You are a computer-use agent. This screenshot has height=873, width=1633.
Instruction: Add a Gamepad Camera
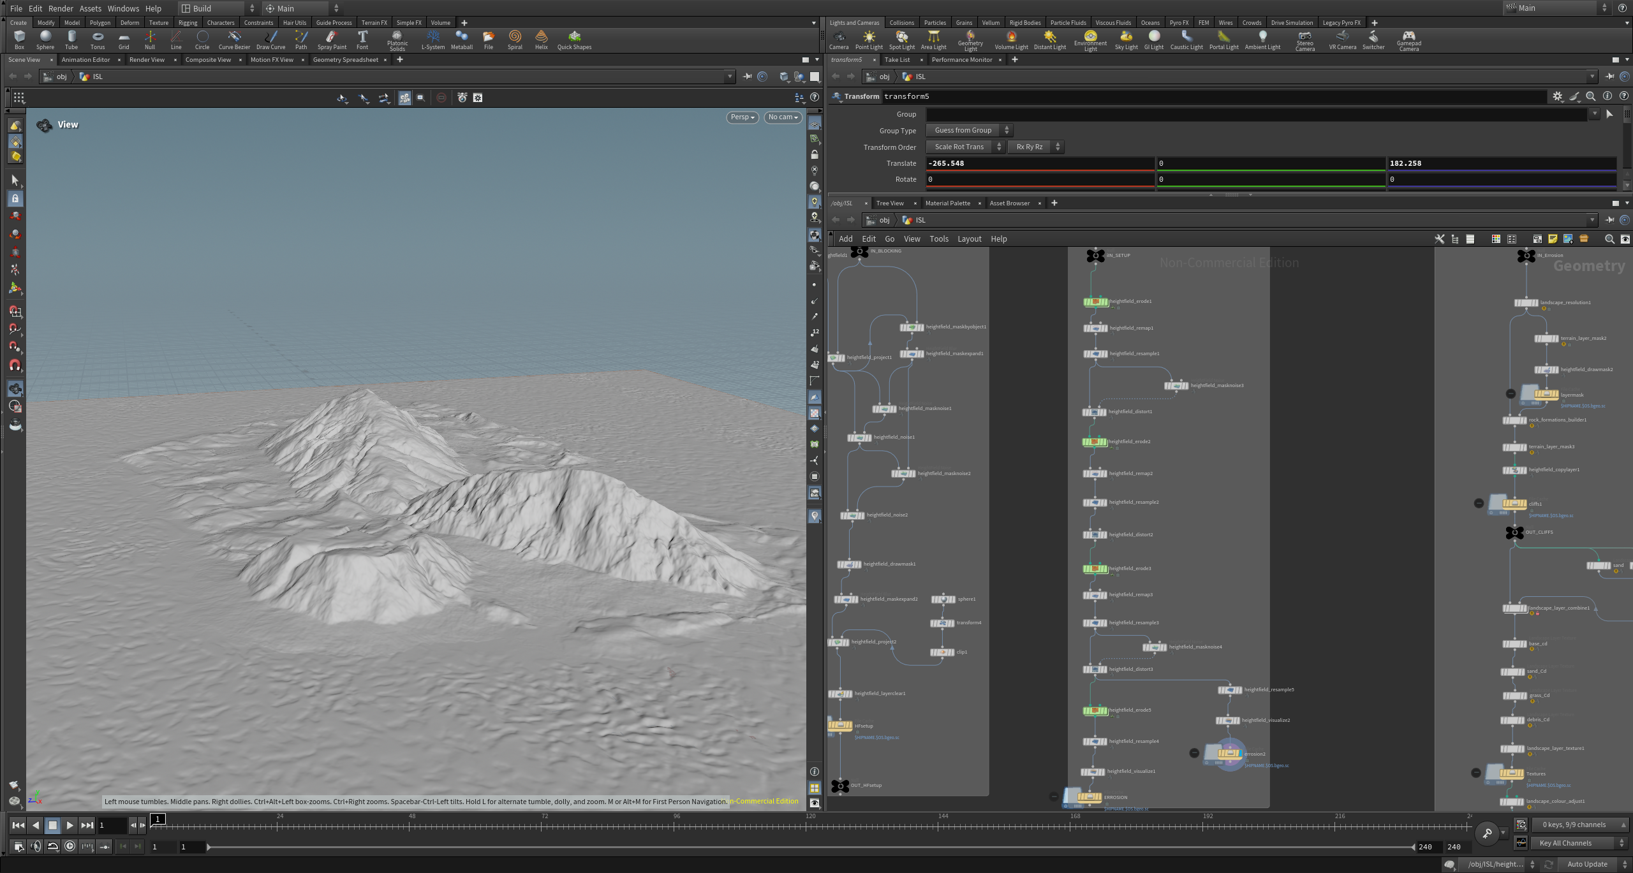click(1409, 41)
